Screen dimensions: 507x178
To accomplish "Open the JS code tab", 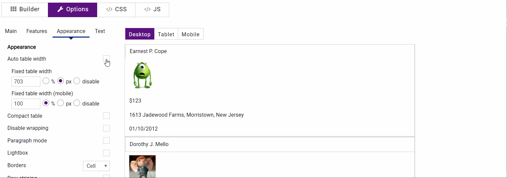I will (152, 10).
